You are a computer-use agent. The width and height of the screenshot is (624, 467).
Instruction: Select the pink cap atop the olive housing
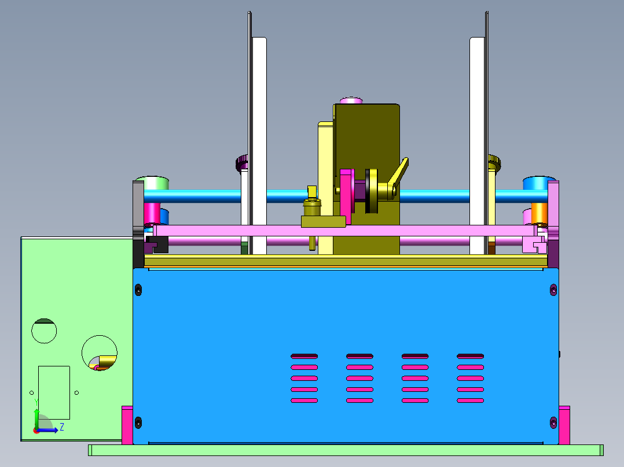pos(351,100)
